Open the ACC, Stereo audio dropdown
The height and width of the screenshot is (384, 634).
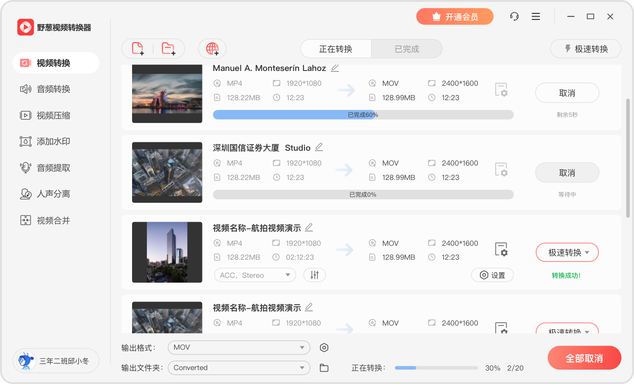[254, 275]
